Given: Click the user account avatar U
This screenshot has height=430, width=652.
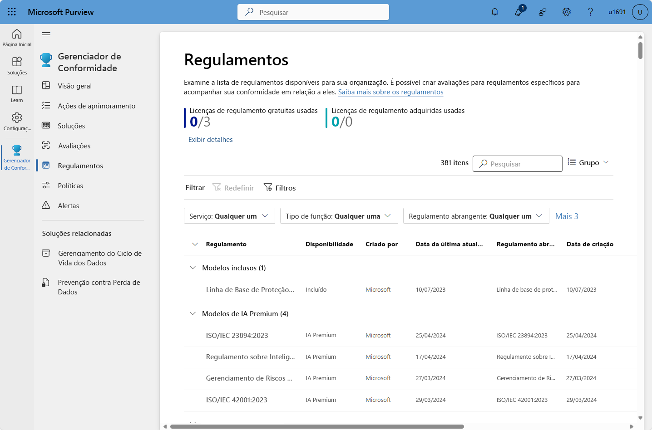Looking at the screenshot, I should (640, 12).
